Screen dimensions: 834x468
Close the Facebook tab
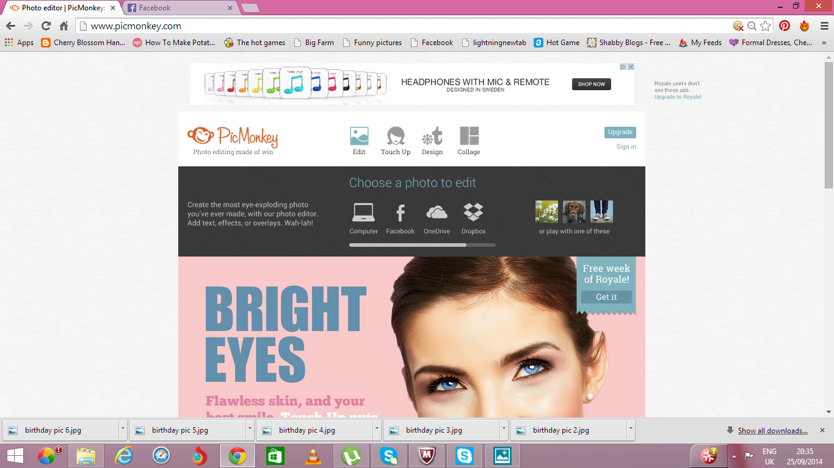tap(231, 8)
